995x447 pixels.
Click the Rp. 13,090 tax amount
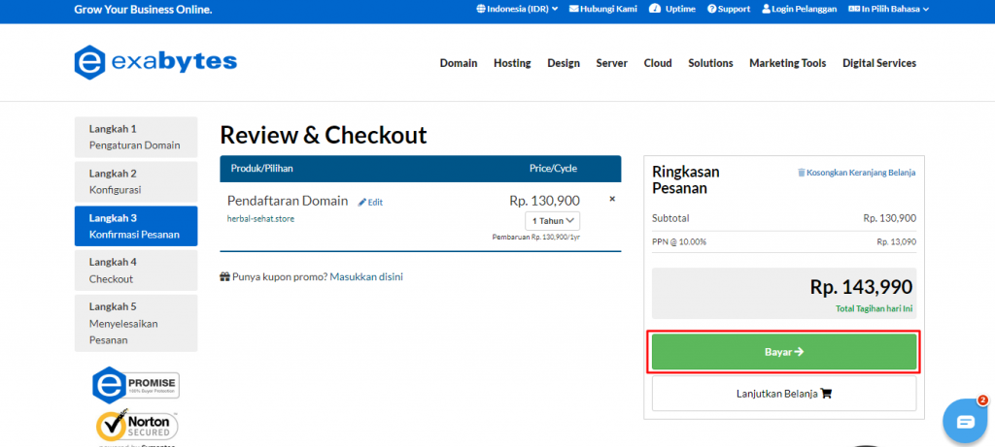pyautogui.click(x=896, y=241)
